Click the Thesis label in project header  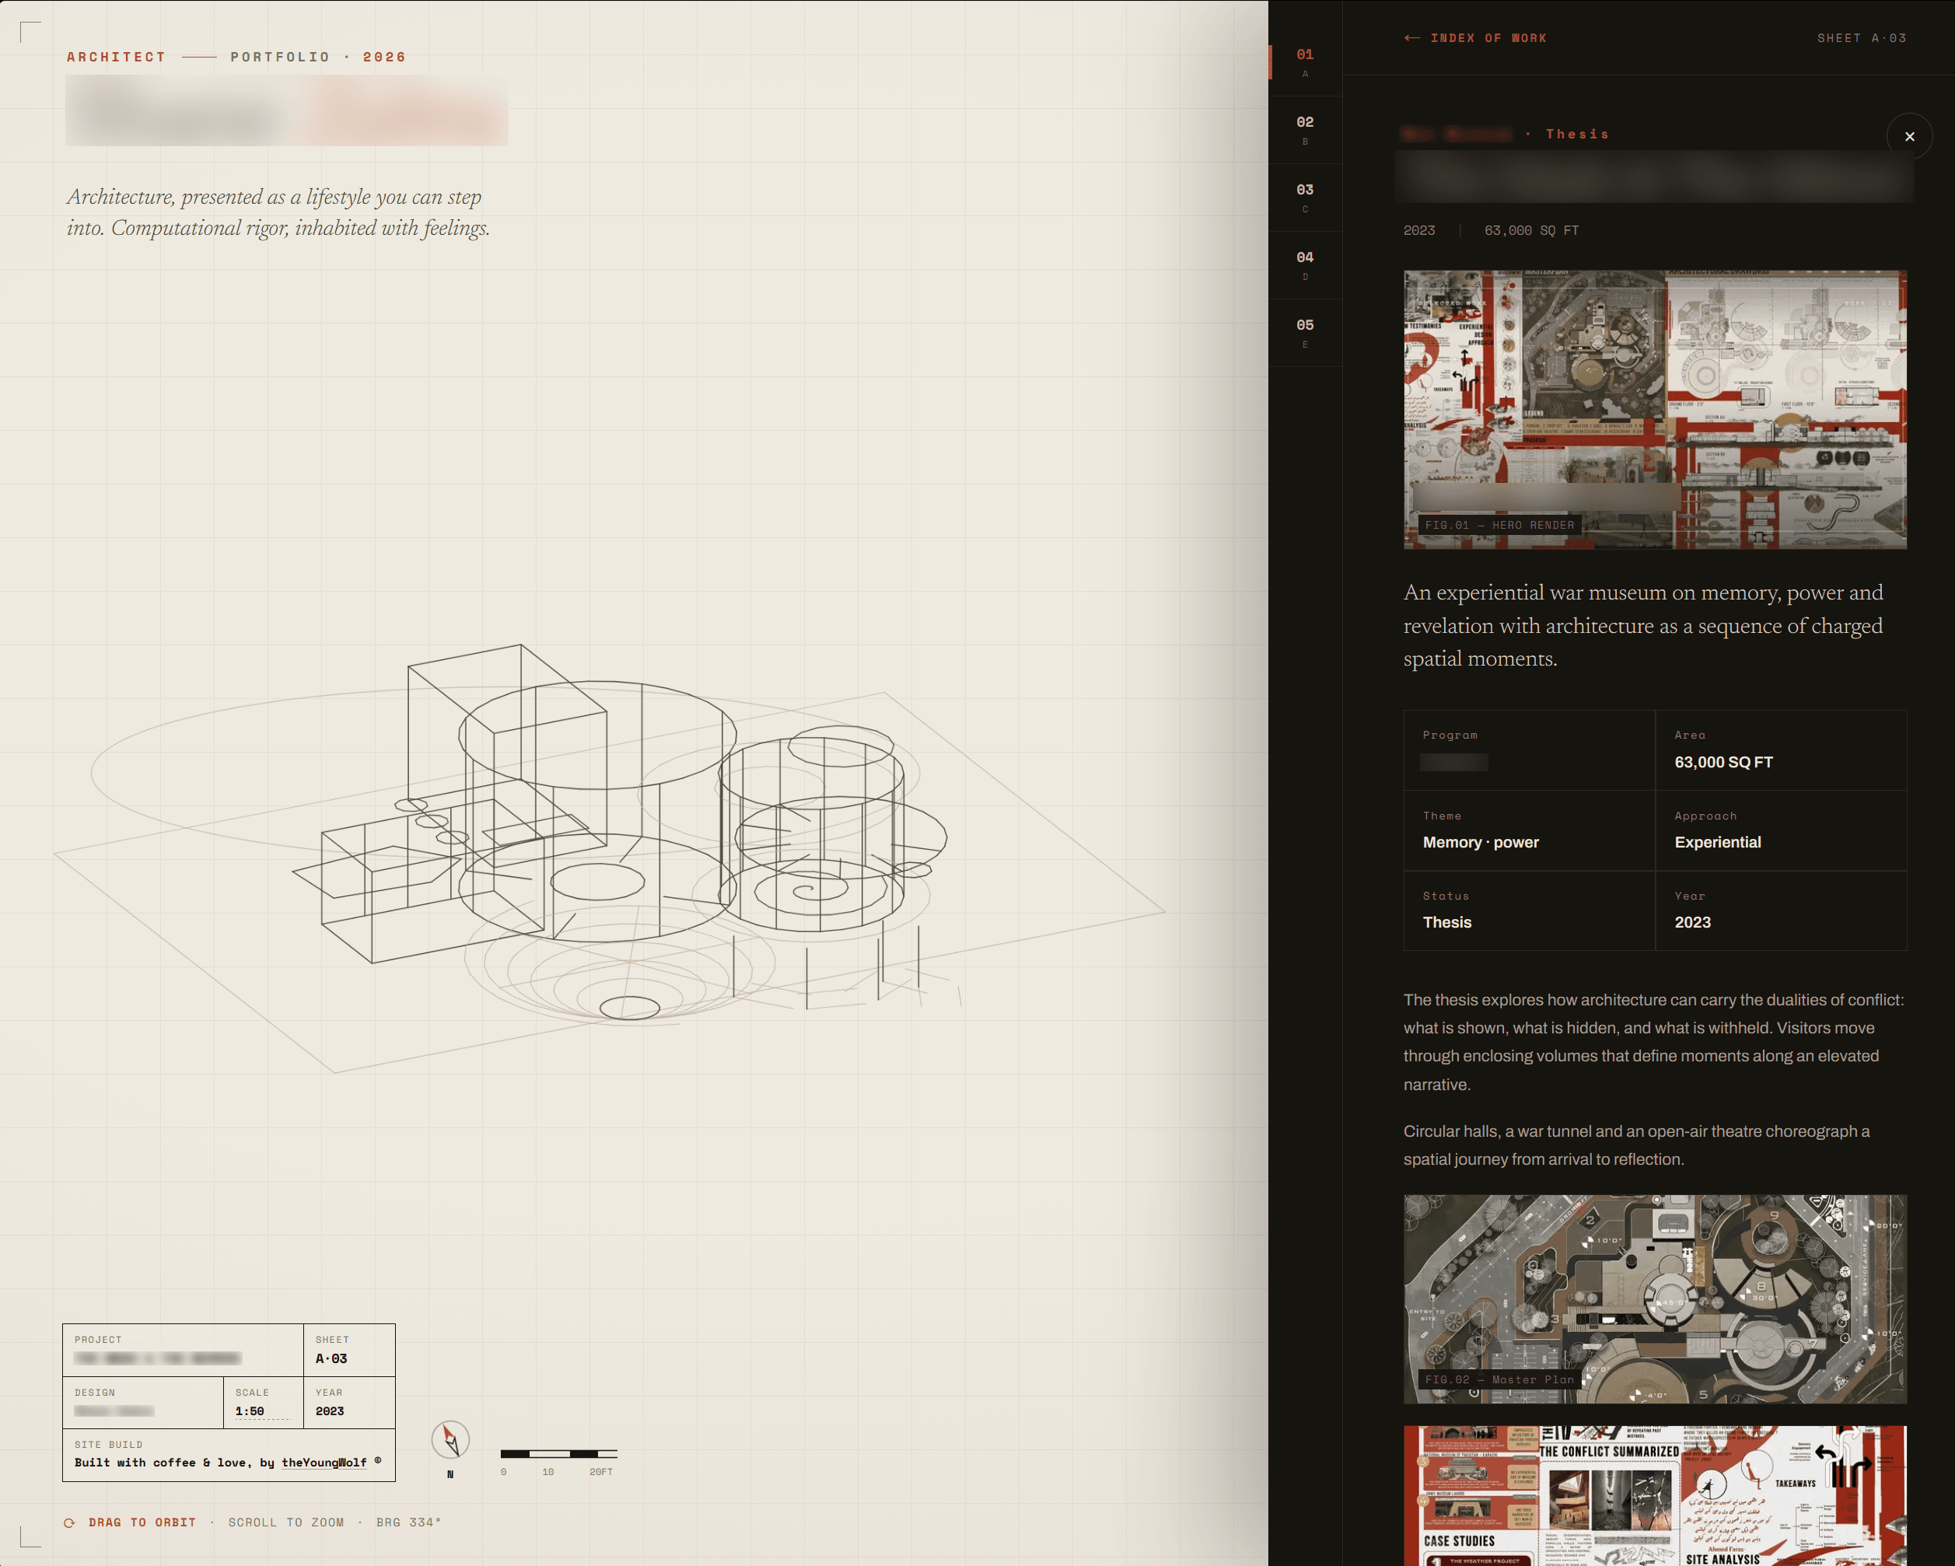[x=1577, y=135]
